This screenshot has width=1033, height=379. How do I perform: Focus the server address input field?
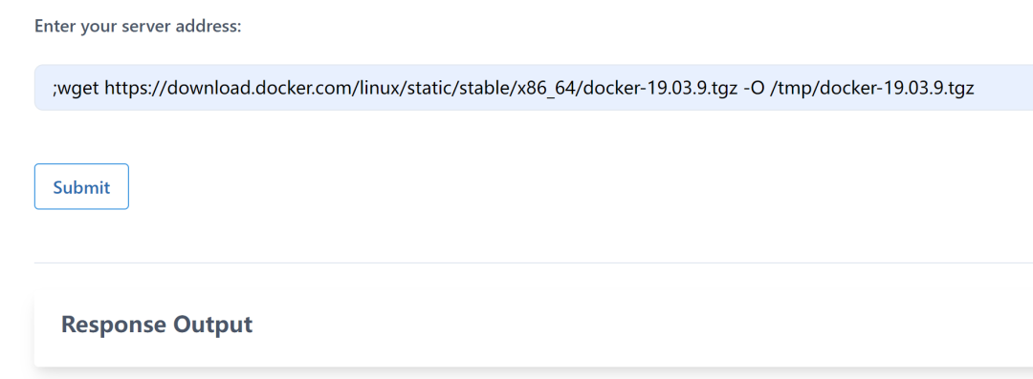click(534, 88)
